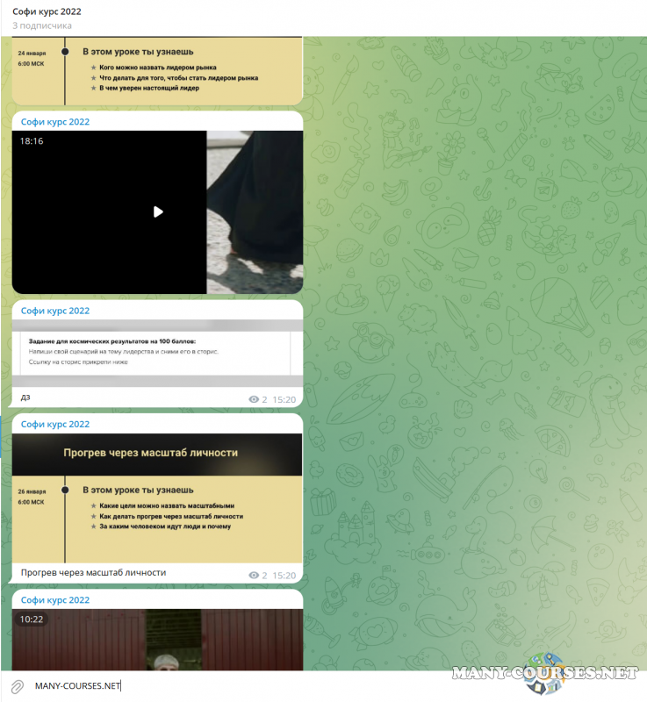Open the homework task image preview
647x702 pixels.
click(157, 354)
